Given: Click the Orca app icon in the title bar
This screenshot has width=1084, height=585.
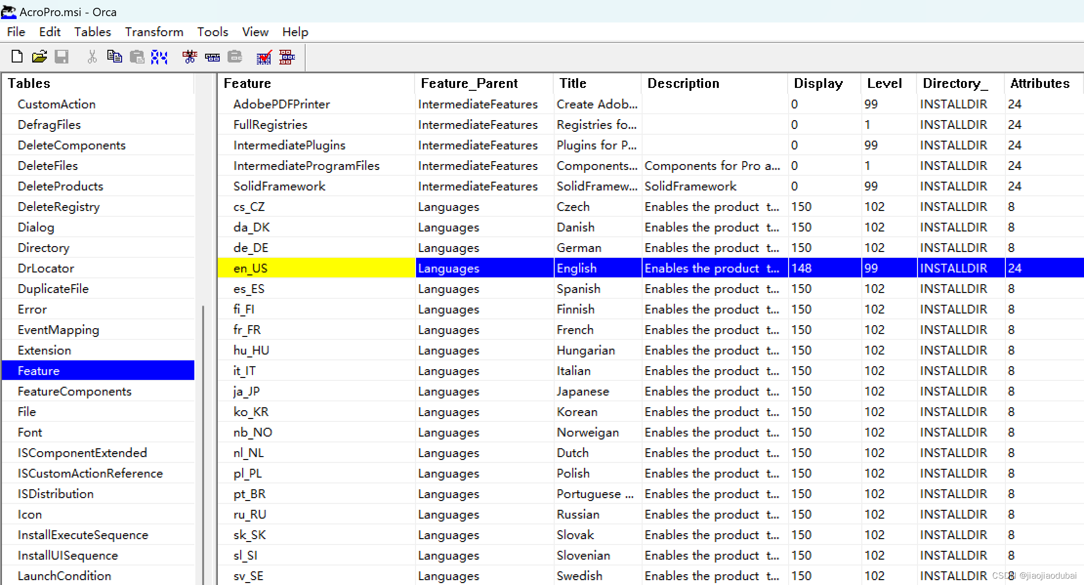Looking at the screenshot, I should click(9, 12).
